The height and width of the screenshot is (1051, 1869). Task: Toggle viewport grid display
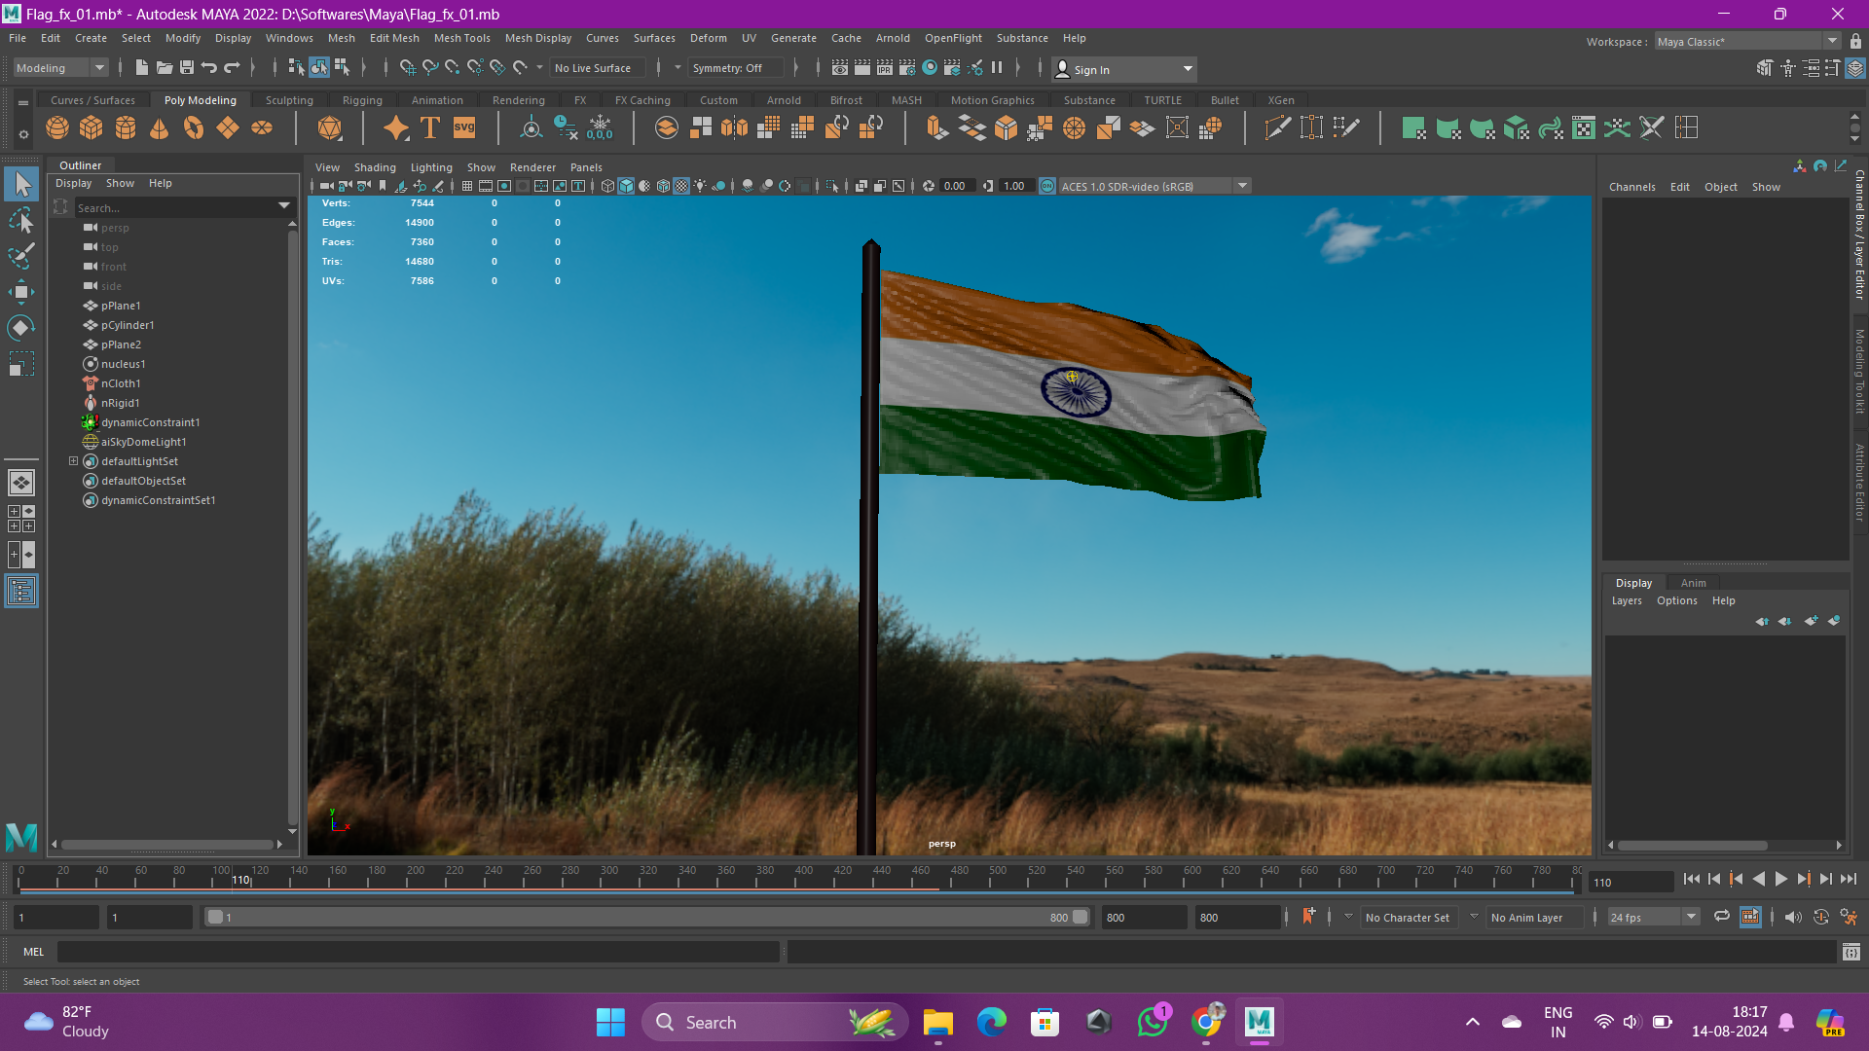(467, 186)
